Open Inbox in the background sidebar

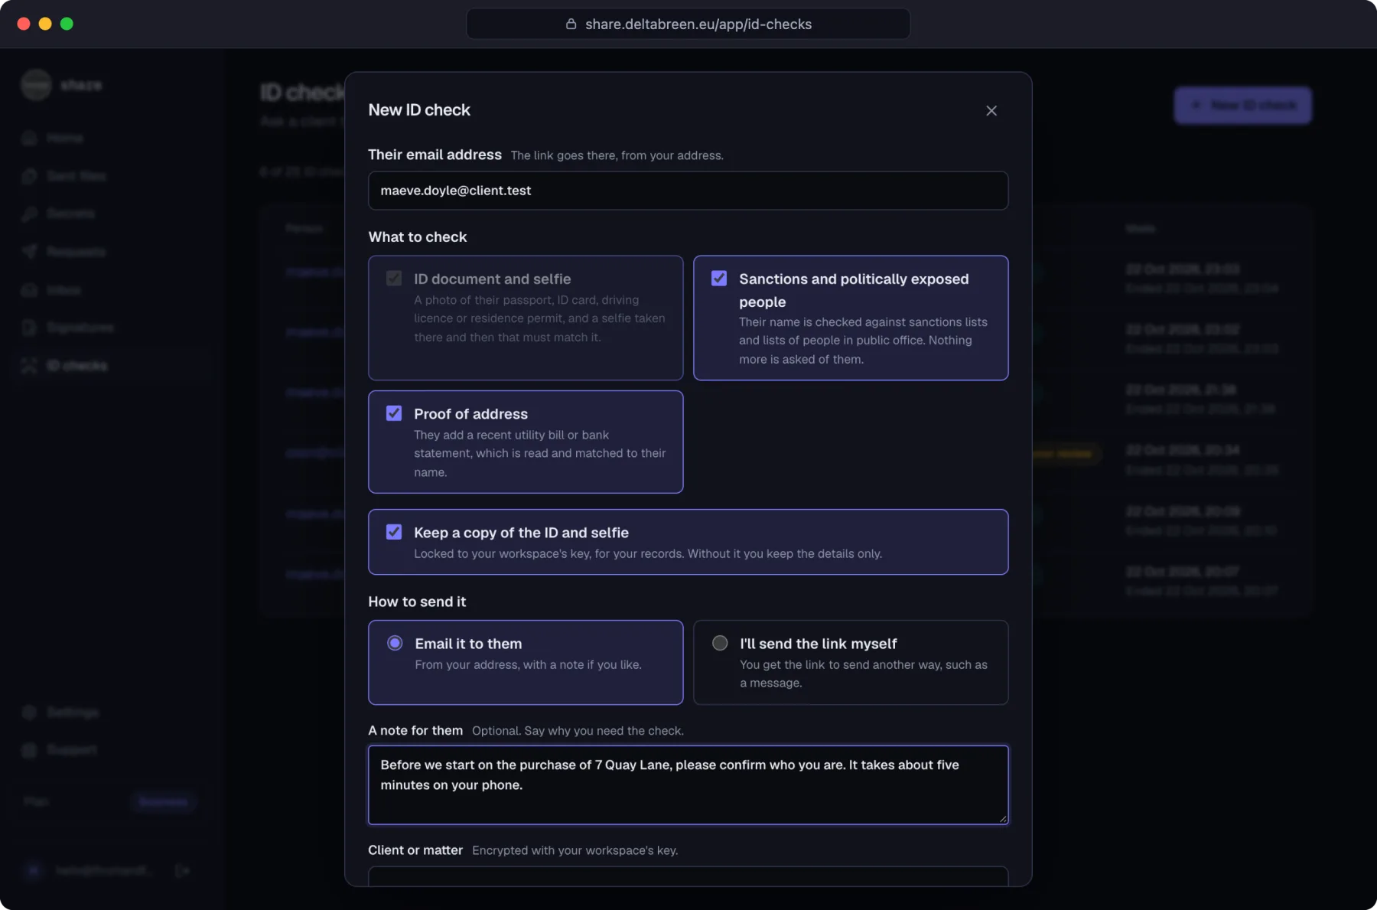point(52,290)
